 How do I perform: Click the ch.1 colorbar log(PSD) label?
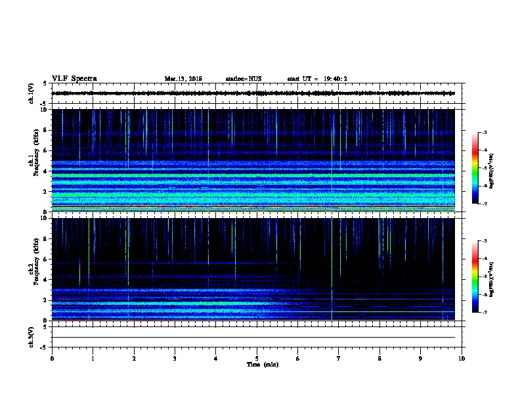(491, 171)
